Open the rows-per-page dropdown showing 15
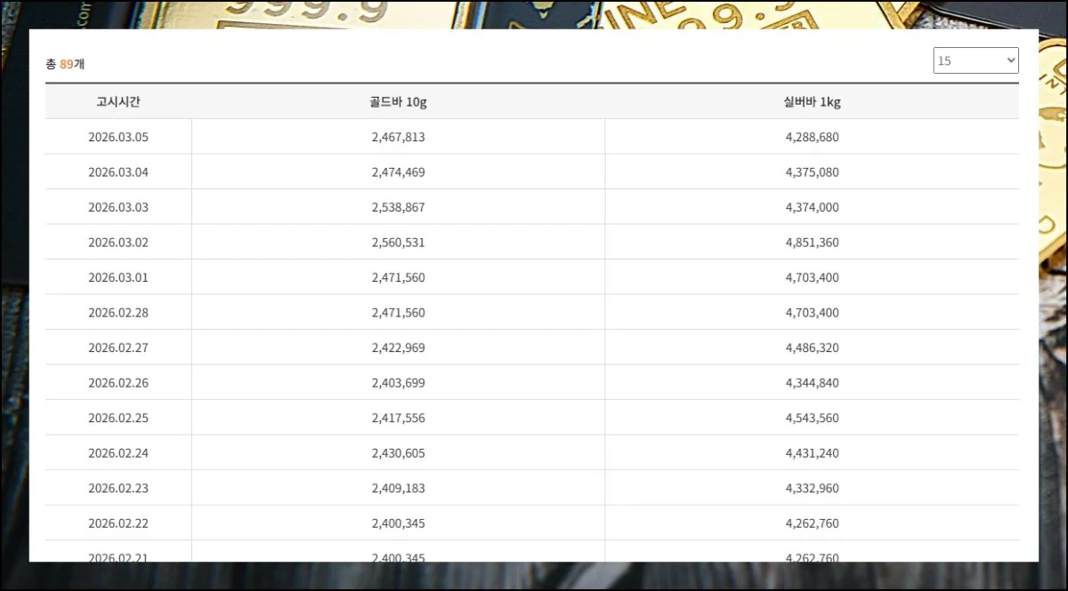 (975, 60)
